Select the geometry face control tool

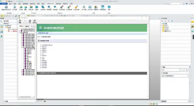69,8
